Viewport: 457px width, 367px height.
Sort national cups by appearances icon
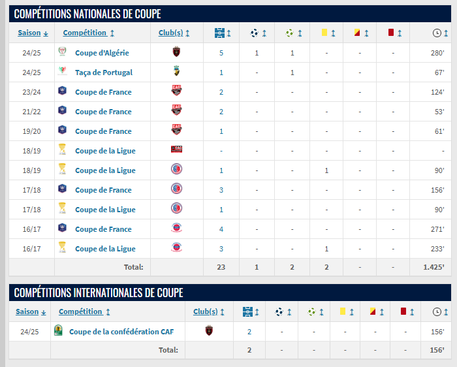coord(219,33)
